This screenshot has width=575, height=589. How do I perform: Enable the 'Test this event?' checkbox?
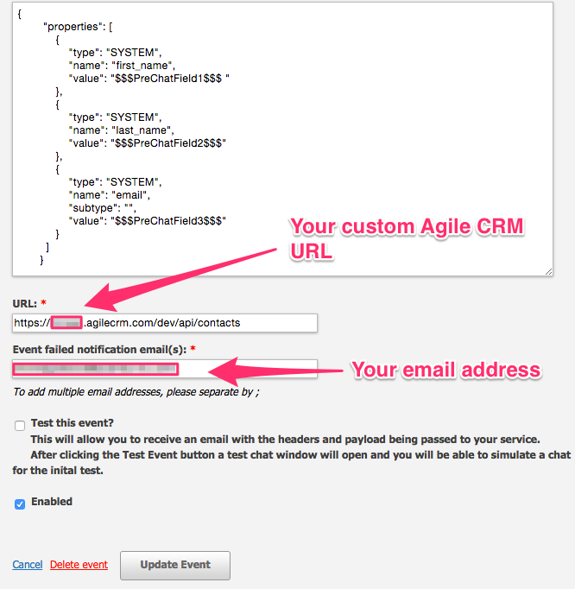pos(20,426)
